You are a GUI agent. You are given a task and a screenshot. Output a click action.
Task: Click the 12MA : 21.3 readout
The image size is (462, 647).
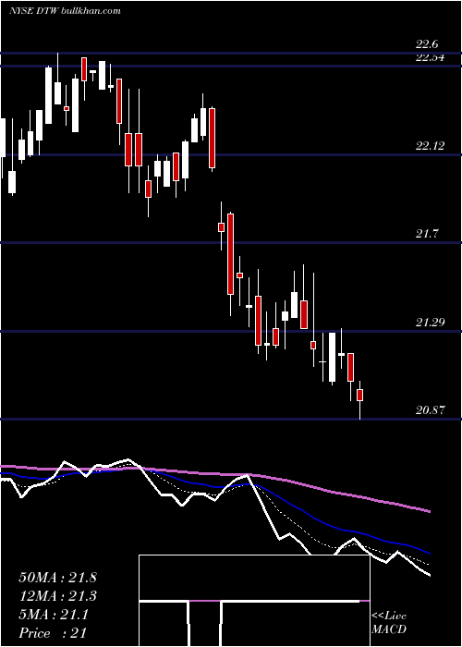click(x=57, y=596)
